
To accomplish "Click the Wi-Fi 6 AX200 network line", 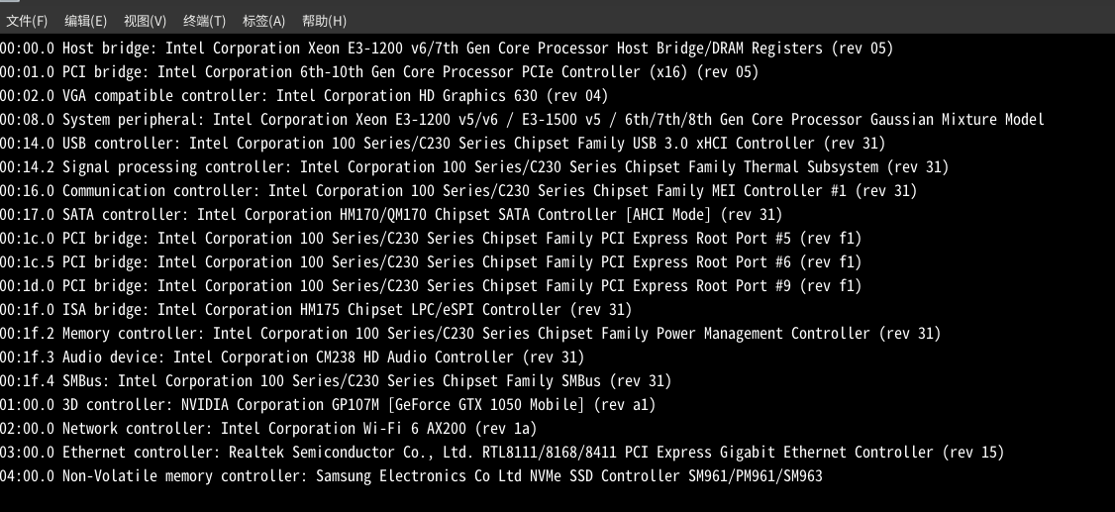I will [x=267, y=429].
